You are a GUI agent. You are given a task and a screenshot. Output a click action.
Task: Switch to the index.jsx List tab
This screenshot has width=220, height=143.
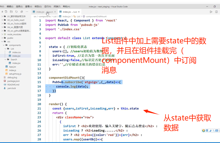coord(70,12)
